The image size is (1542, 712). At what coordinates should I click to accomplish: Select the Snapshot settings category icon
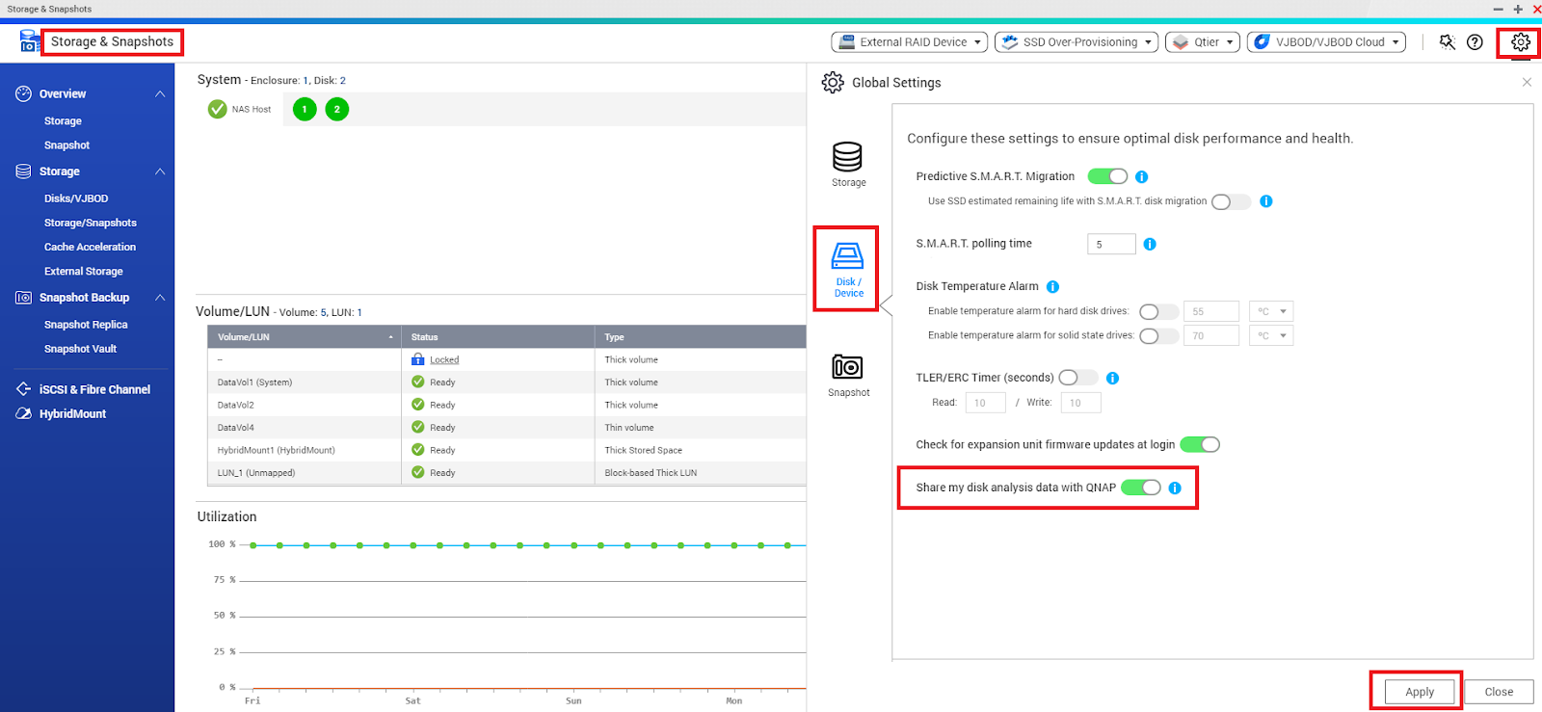pyautogui.click(x=848, y=375)
